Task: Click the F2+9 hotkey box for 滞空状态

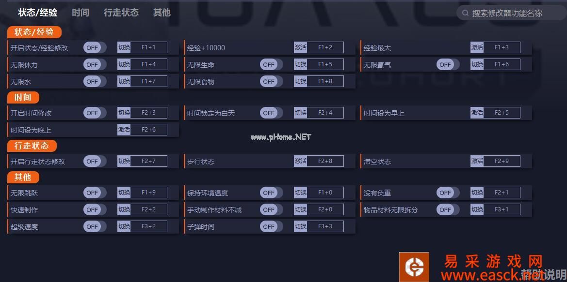Action: pos(502,161)
